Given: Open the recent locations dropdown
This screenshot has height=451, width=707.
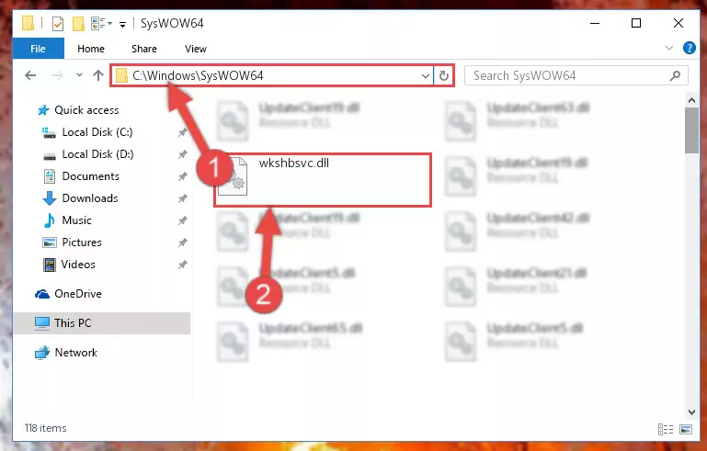Looking at the screenshot, I should pyautogui.click(x=79, y=75).
